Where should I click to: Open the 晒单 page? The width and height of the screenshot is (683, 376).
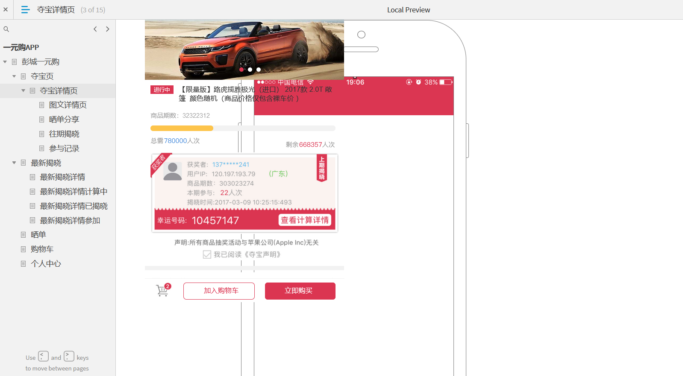[38, 235]
